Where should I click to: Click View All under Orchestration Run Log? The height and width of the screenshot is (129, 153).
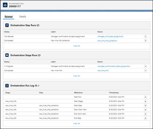(76, 124)
